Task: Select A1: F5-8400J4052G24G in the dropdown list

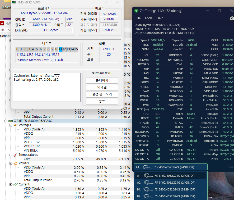Action: (x=171, y=176)
